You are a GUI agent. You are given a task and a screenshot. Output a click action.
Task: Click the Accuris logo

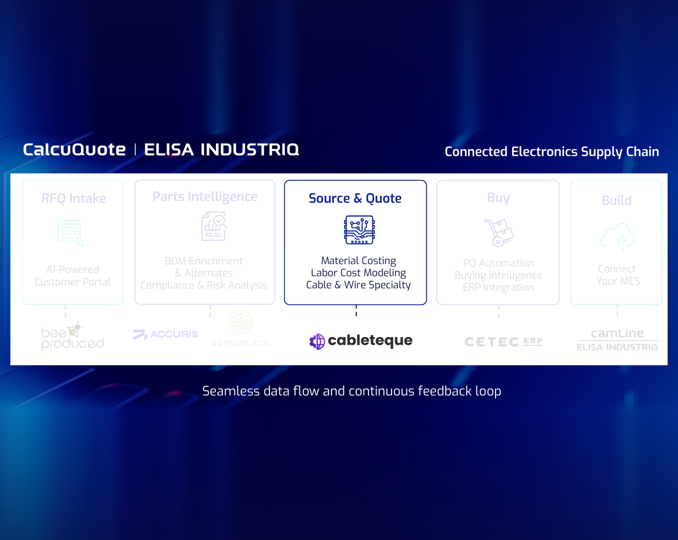[x=165, y=334]
